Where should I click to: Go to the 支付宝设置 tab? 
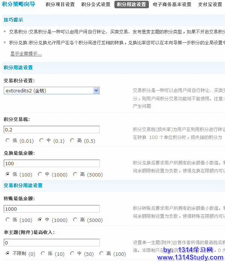click(x=210, y=5)
